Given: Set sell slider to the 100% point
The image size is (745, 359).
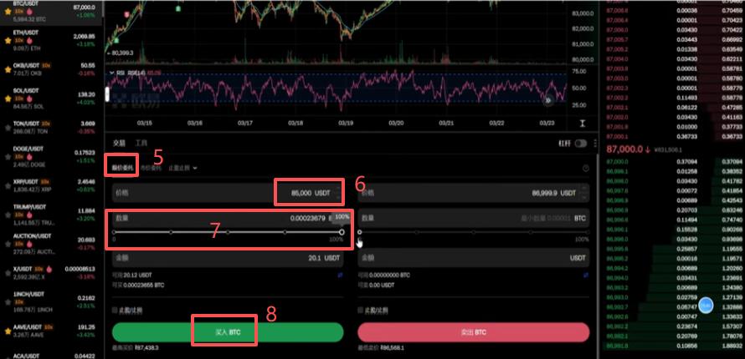Looking at the screenshot, I should tap(588, 232).
